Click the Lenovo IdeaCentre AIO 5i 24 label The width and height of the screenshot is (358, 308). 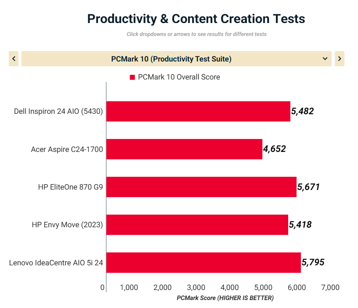[56, 262]
